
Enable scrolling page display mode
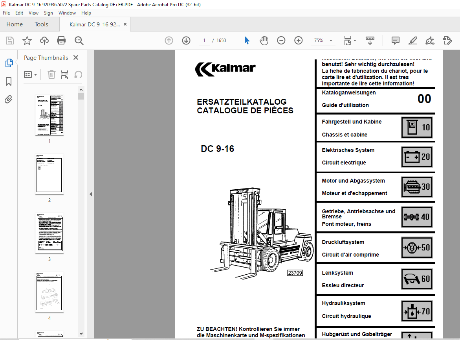click(370, 41)
